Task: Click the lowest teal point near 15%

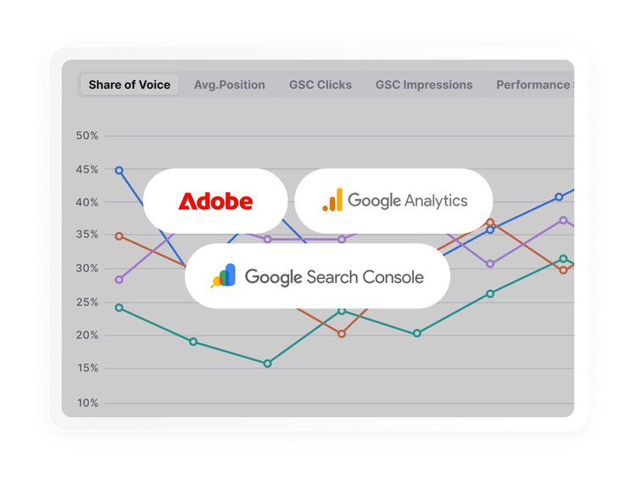Action: pos(268,363)
